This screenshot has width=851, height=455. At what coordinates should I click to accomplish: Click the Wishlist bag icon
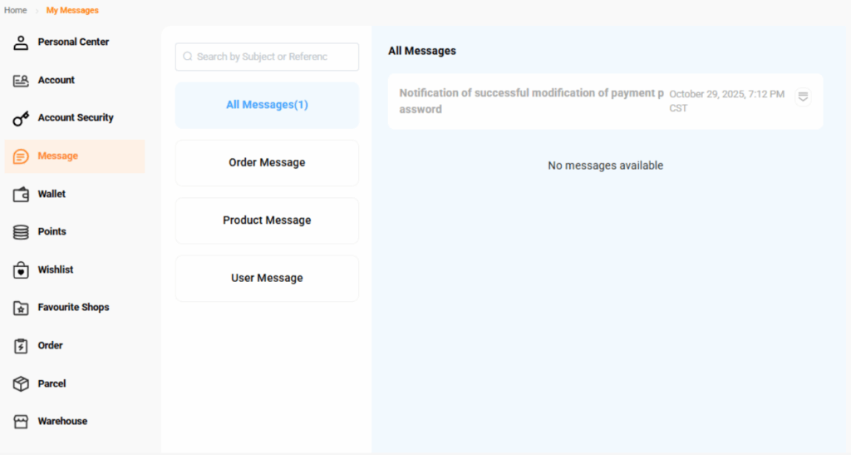click(22, 270)
